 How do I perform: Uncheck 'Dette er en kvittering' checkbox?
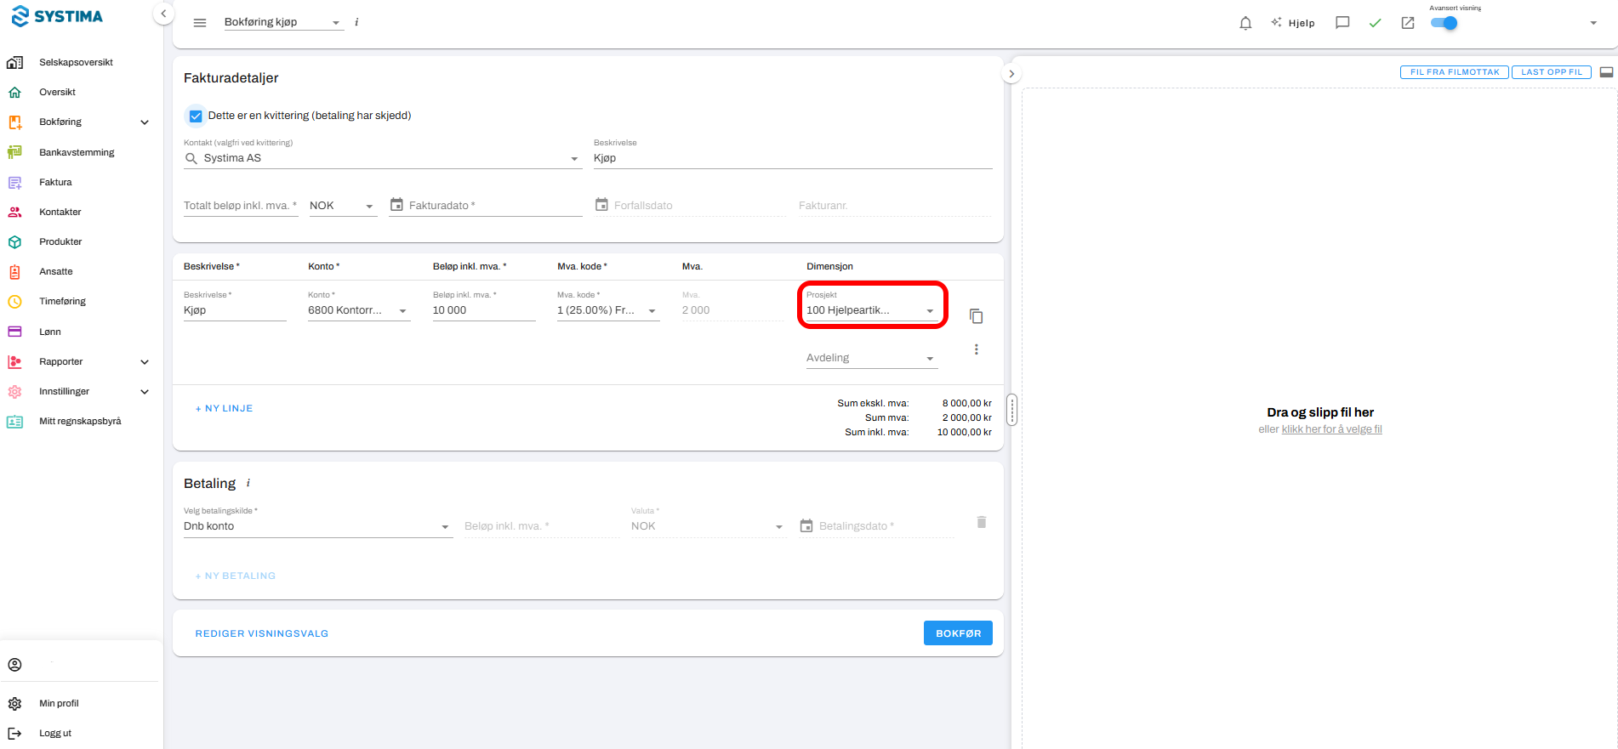196,116
